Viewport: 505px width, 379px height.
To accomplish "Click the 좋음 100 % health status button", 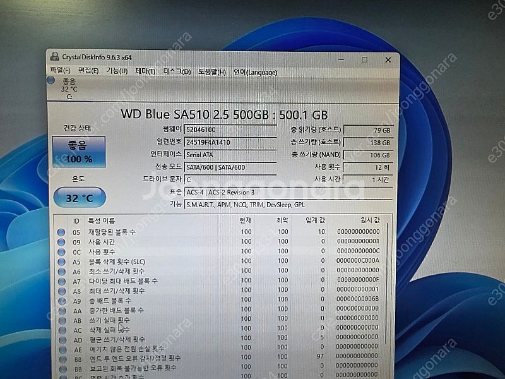I will (x=79, y=152).
